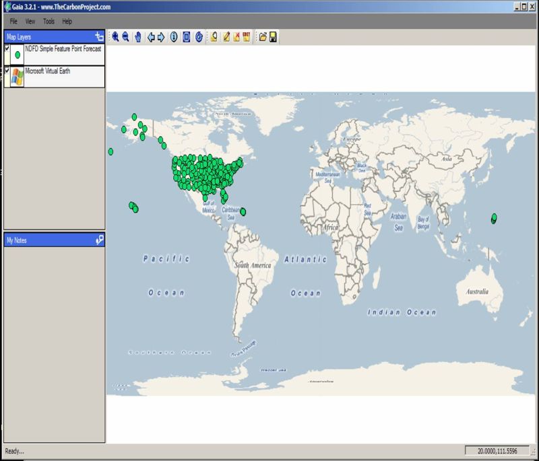Viewport: 539px width, 461px height.
Task: Select the note selection pointer tool
Action: pos(214,37)
